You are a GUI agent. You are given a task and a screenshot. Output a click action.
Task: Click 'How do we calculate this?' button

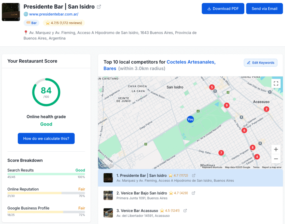coord(46,138)
